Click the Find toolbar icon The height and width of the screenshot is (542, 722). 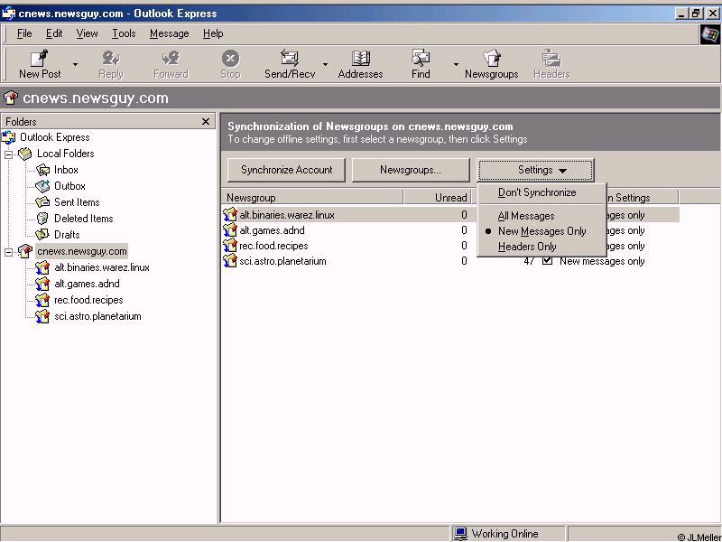pyautogui.click(x=421, y=59)
